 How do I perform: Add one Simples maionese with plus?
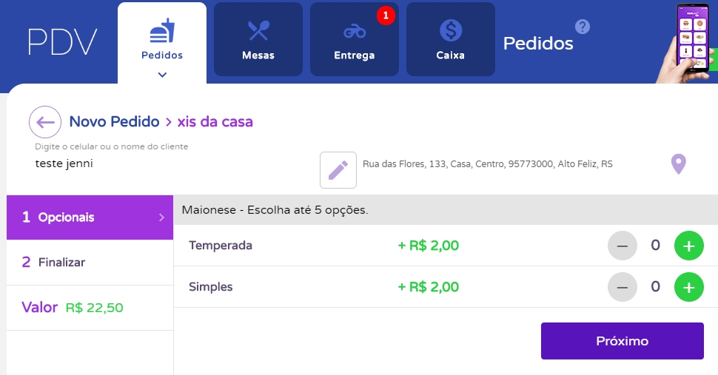point(688,287)
